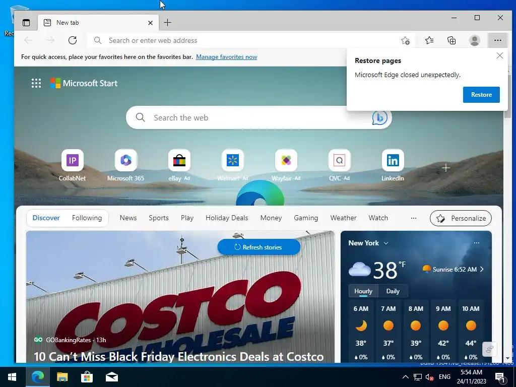Show hidden system tray icons
This screenshot has height=387, width=516.
[x=406, y=377]
